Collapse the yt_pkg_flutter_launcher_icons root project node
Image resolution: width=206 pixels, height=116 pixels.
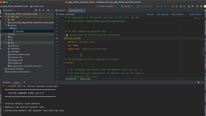click(x=3, y=14)
